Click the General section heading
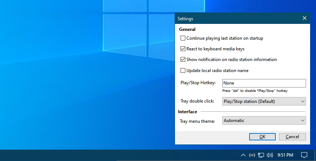316x161 pixels. pos(187,29)
